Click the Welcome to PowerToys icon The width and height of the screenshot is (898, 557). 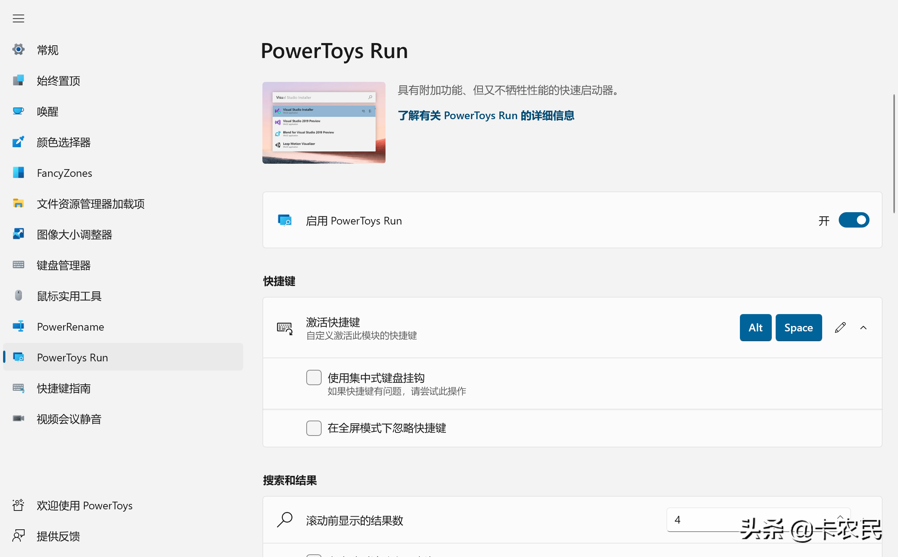click(x=18, y=505)
